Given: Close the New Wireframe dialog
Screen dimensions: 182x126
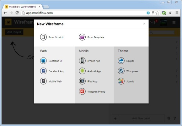Looking at the screenshot, I should pyautogui.click(x=144, y=24).
